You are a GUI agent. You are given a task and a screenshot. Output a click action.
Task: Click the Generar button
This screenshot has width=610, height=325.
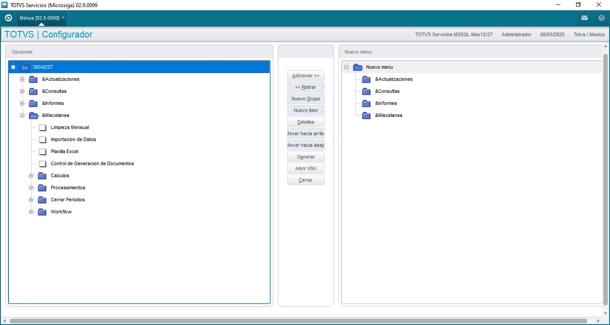[306, 157]
